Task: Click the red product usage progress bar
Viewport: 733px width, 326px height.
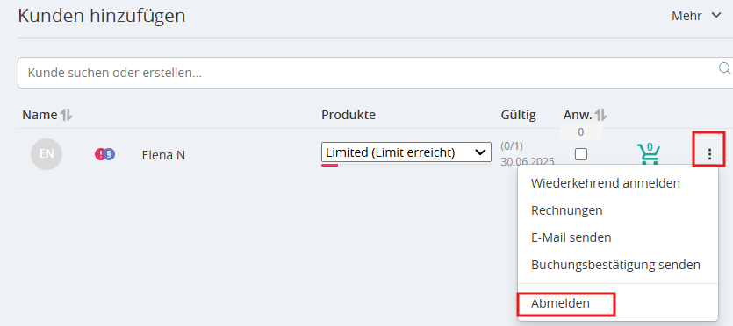Action: click(x=329, y=165)
